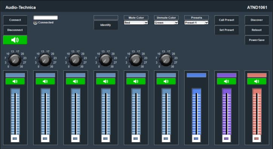Click the first channel's label bar

tap(15, 75)
